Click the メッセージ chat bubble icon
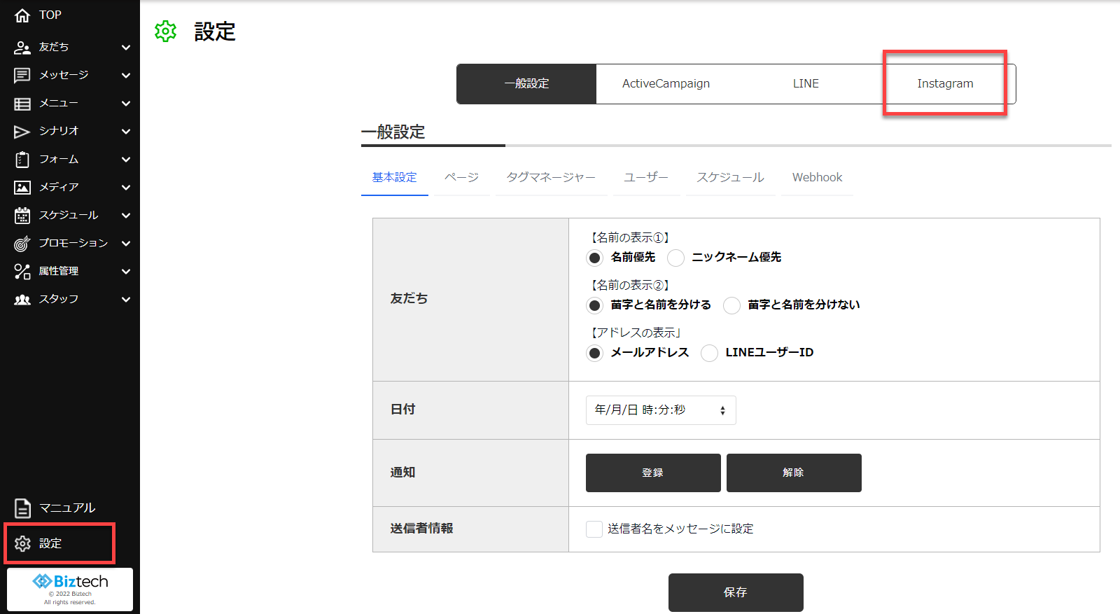 point(22,76)
